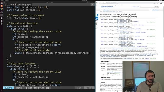The image size is (164, 92).
Task: Open the object representation link
Action: click(x=117, y=49)
